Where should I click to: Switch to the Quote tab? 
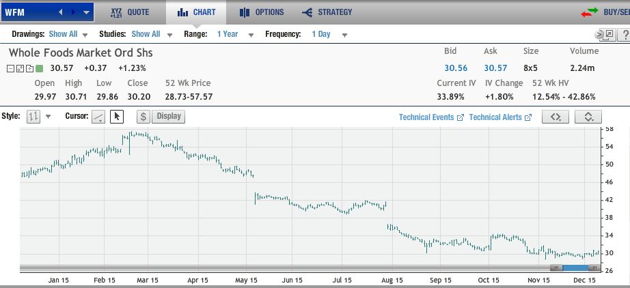[131, 12]
